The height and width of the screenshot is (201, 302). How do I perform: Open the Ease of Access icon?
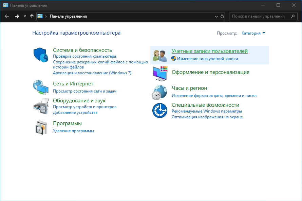[160, 110]
